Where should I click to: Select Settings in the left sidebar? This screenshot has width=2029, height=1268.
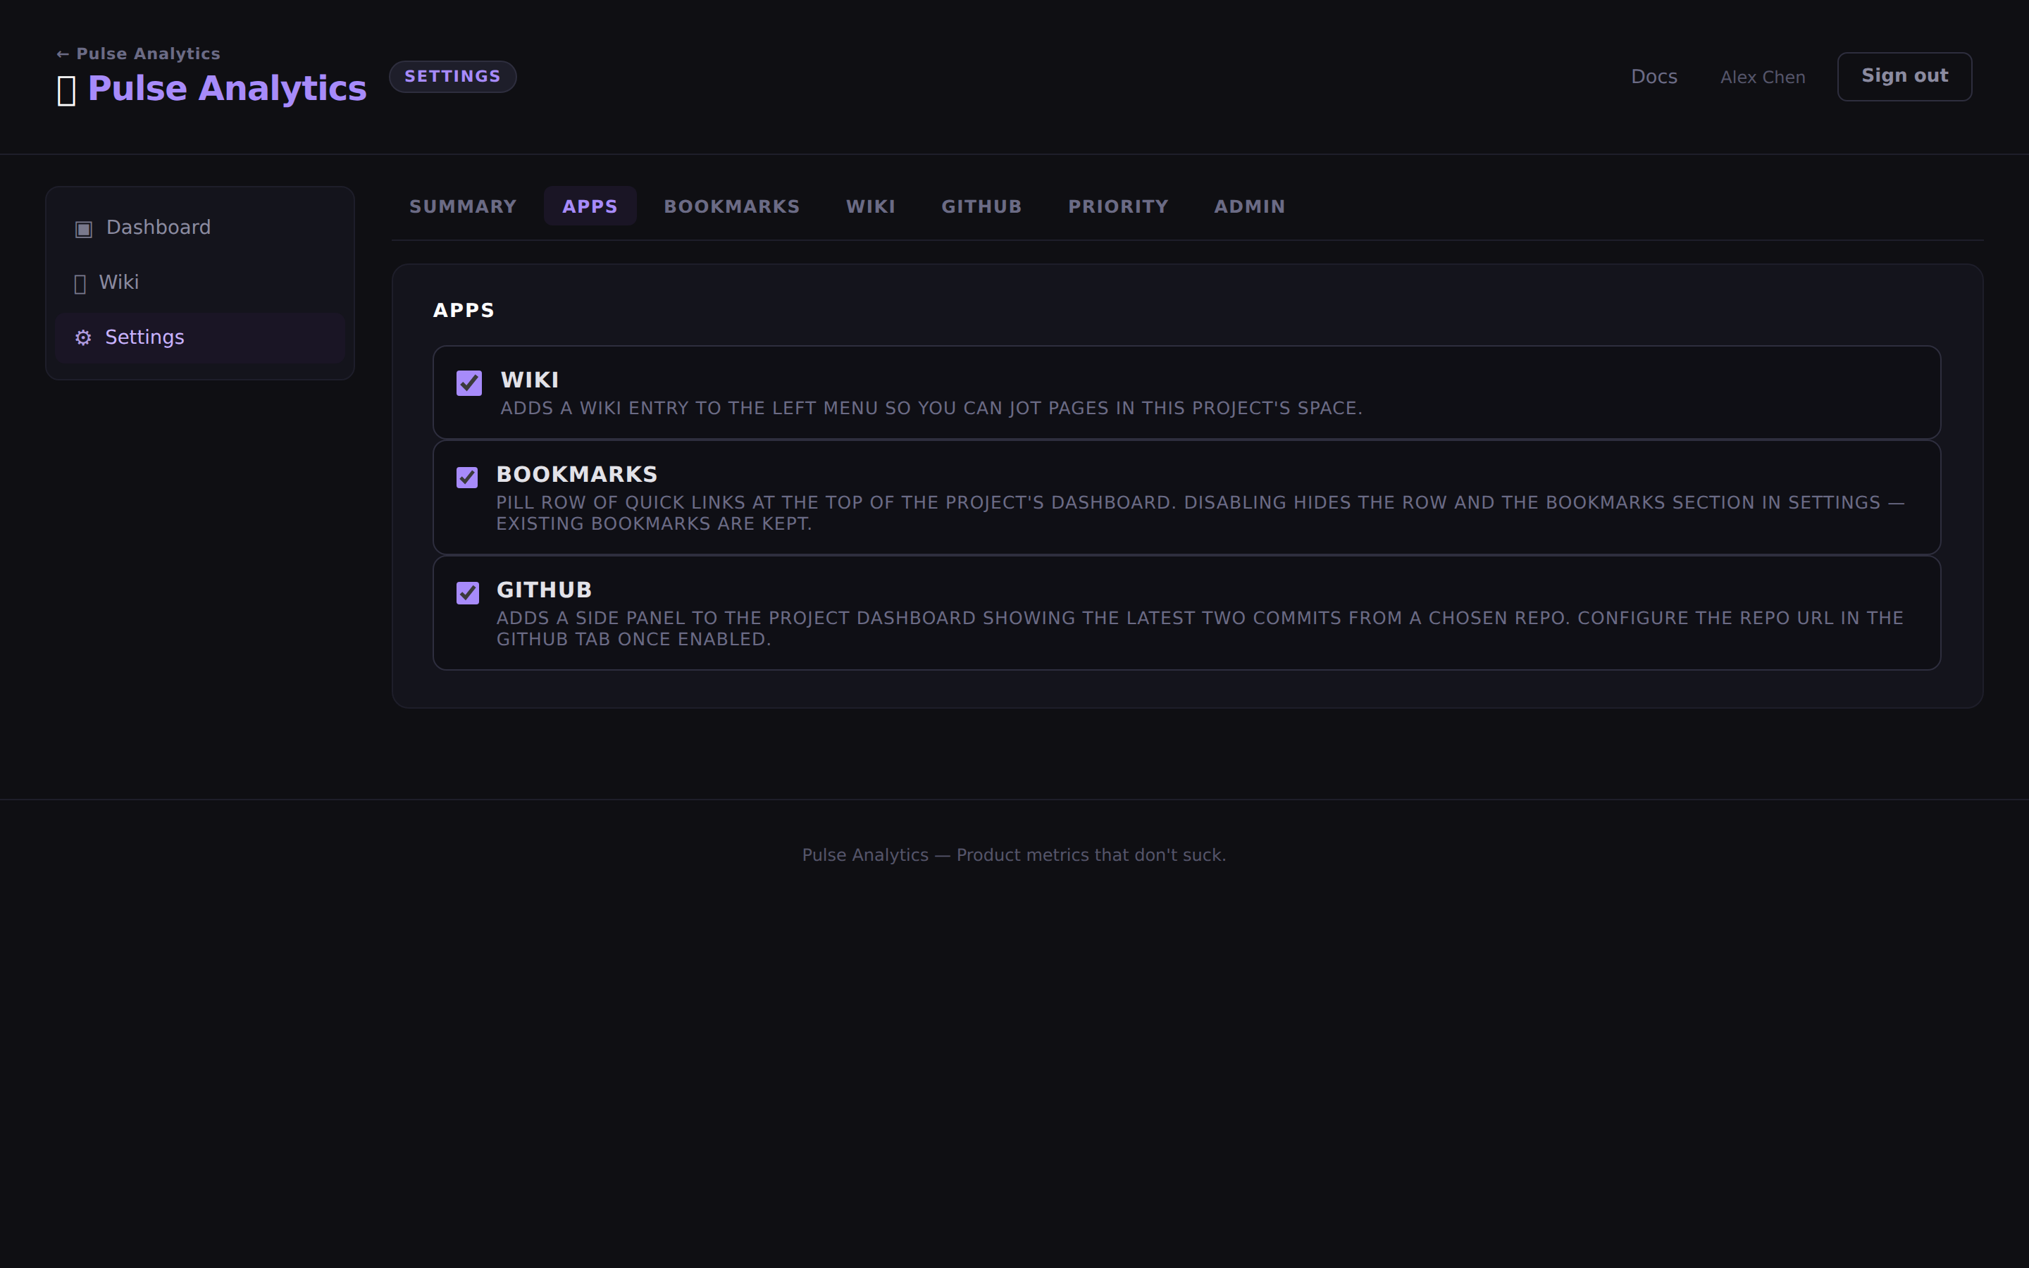[200, 338]
